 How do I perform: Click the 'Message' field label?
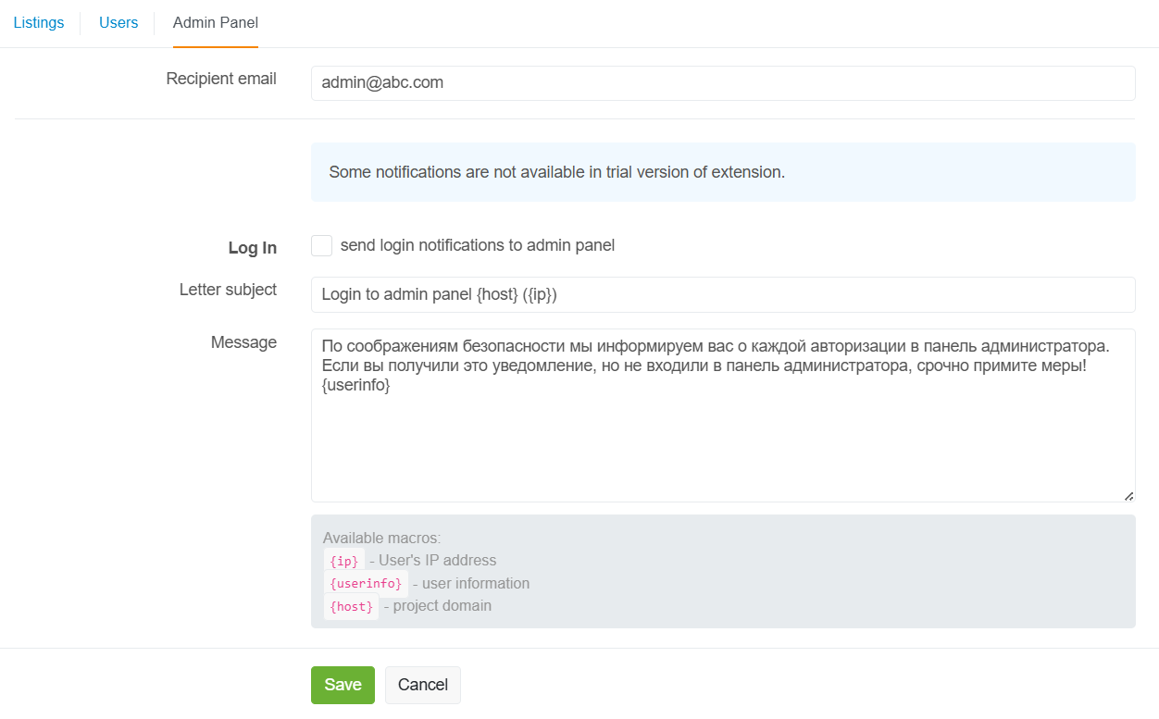(243, 343)
